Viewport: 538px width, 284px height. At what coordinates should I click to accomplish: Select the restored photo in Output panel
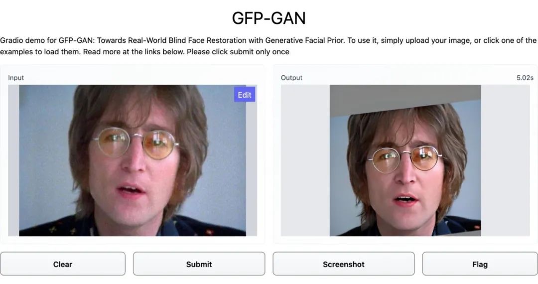(405, 160)
